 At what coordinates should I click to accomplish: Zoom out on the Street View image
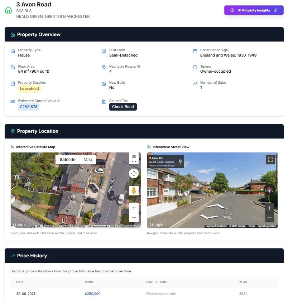(269, 217)
